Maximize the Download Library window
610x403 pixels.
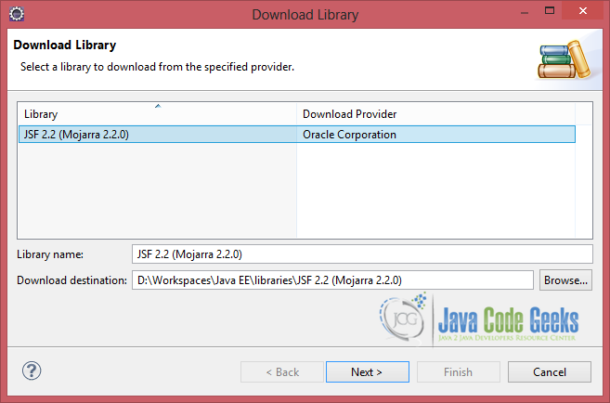(x=550, y=11)
